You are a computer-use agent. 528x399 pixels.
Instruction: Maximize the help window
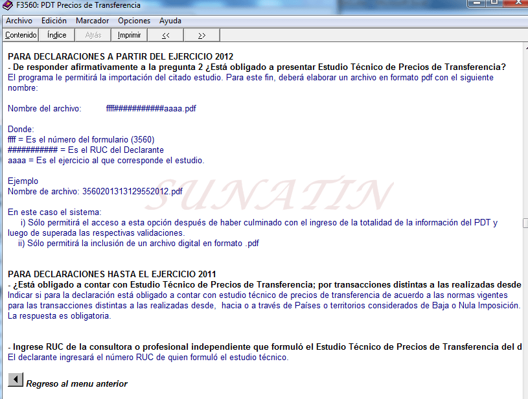click(x=494, y=3)
